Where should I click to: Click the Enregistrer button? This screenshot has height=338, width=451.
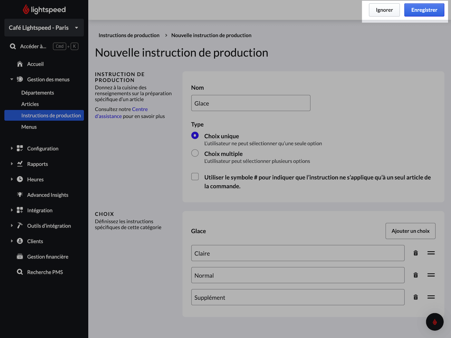click(424, 10)
